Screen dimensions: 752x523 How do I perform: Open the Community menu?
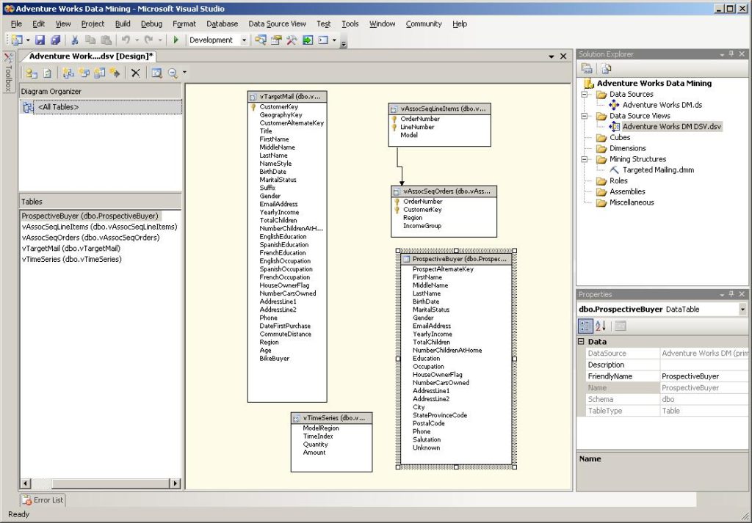click(x=424, y=24)
